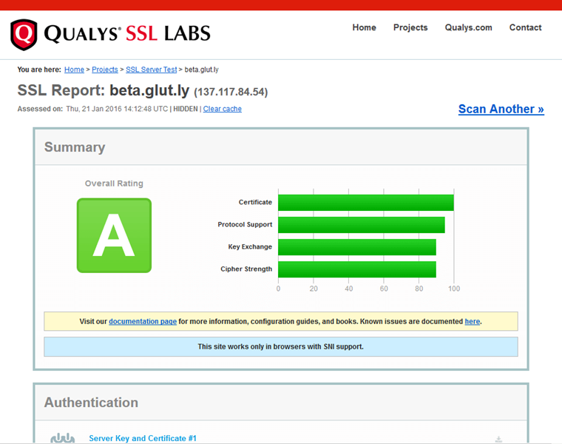Open the documentation page link
This screenshot has width=562, height=444.
(143, 321)
